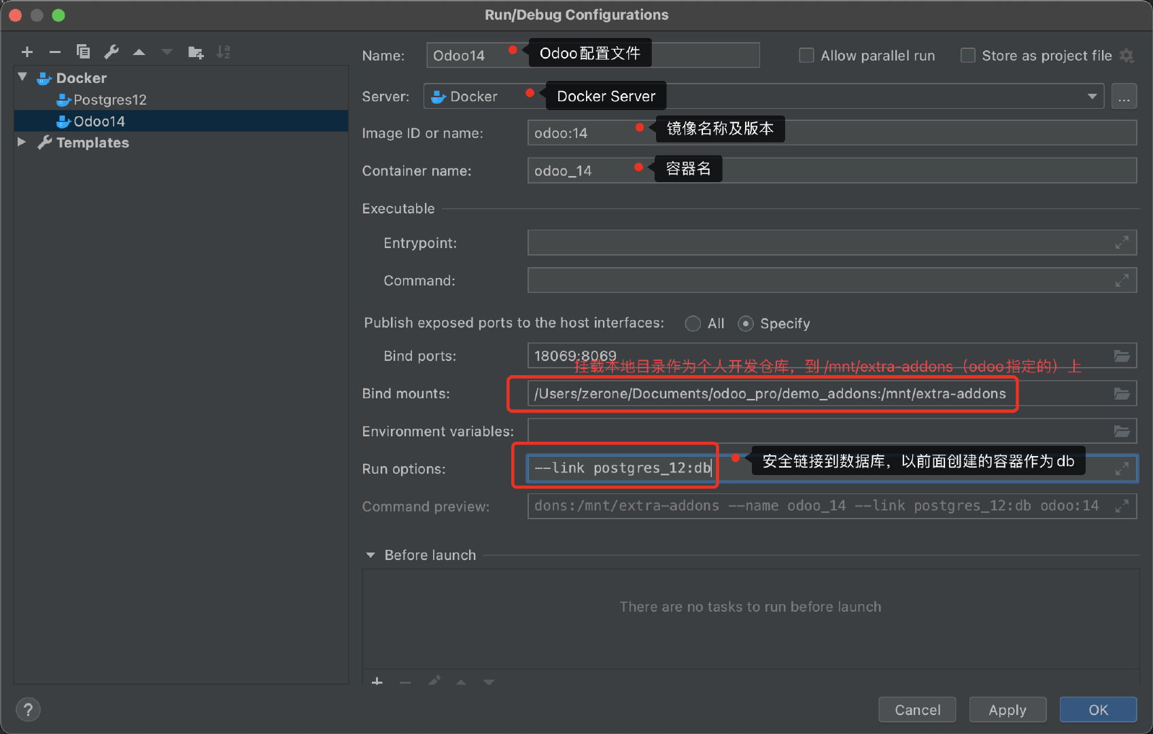Open settings via the gear icon near Store as project file
Image resolution: width=1153 pixels, height=734 pixels.
1126,55
